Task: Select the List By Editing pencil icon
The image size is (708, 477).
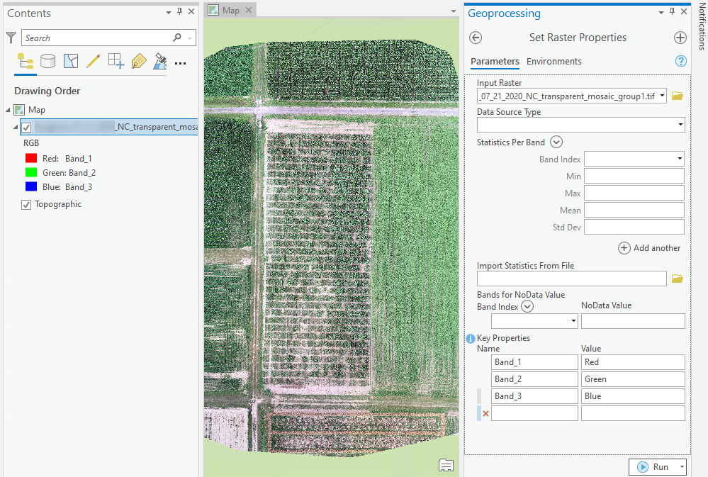Action: (x=93, y=61)
